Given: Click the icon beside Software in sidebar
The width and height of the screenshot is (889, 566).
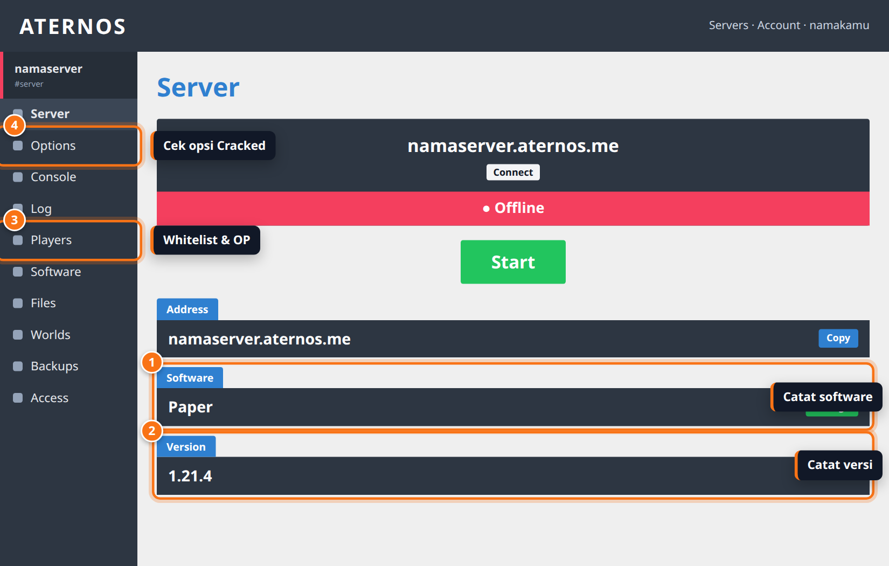Looking at the screenshot, I should (18, 272).
